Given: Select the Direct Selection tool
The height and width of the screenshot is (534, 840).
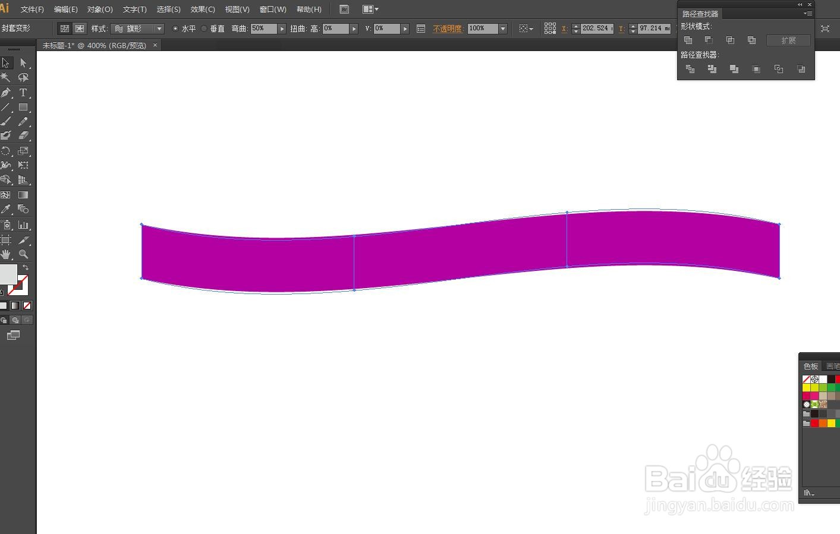Looking at the screenshot, I should tap(23, 62).
